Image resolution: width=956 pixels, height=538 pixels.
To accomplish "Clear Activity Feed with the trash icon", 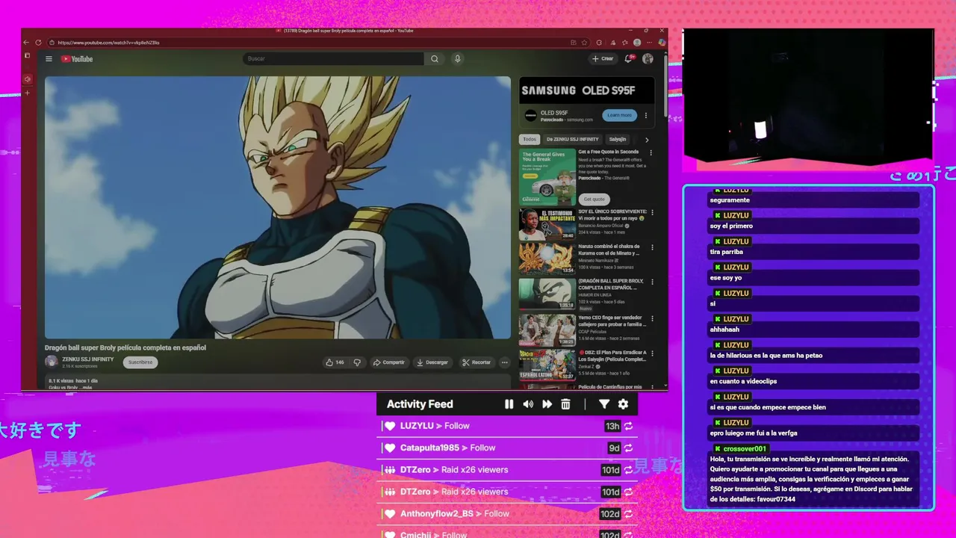I will 565,404.
